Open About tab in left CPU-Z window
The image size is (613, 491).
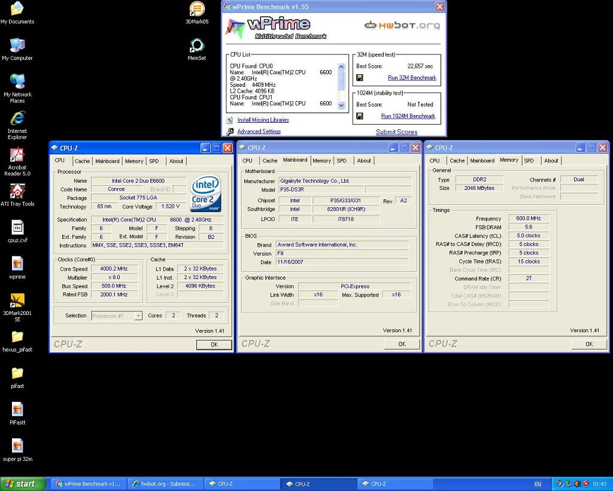click(176, 161)
